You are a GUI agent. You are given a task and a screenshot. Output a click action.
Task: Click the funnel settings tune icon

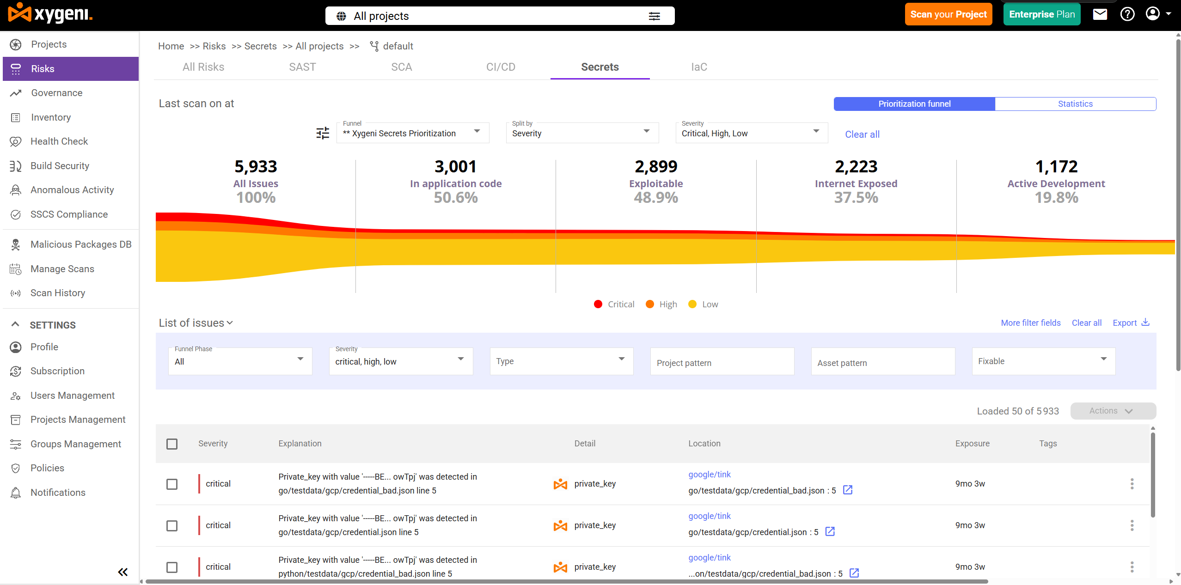[323, 133]
